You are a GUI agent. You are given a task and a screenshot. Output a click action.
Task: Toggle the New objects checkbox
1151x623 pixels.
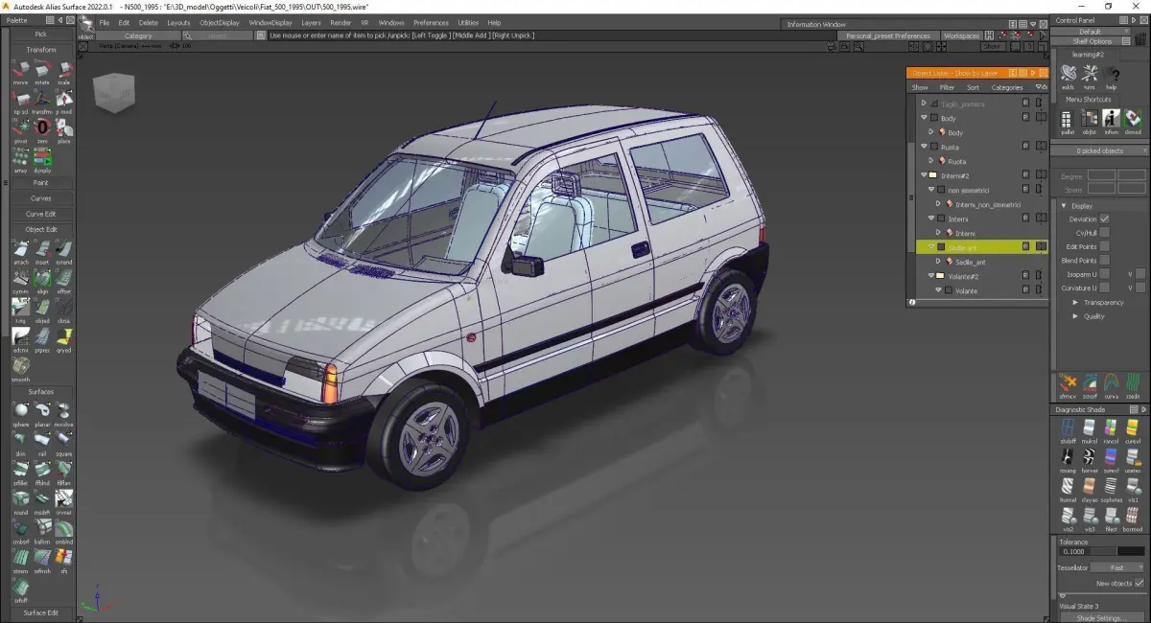tap(1139, 583)
